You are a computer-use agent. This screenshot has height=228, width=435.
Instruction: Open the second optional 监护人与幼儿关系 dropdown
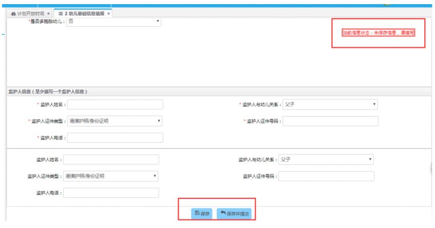pyautogui.click(x=326, y=160)
